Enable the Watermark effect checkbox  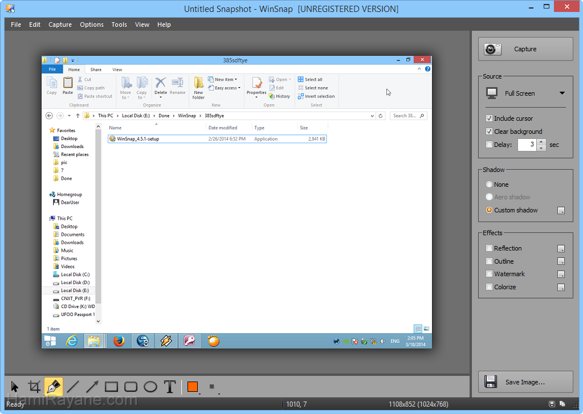coord(490,274)
